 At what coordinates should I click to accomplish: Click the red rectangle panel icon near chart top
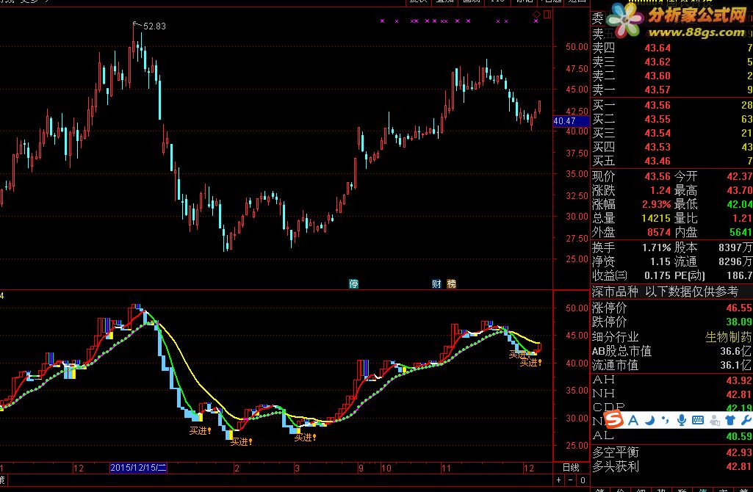click(547, 15)
